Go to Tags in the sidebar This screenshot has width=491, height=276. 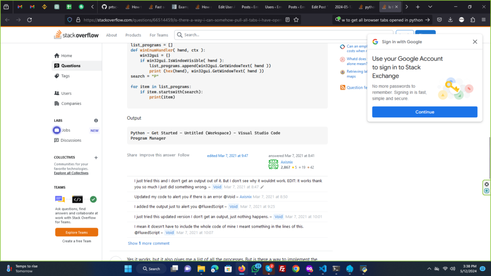(x=65, y=76)
